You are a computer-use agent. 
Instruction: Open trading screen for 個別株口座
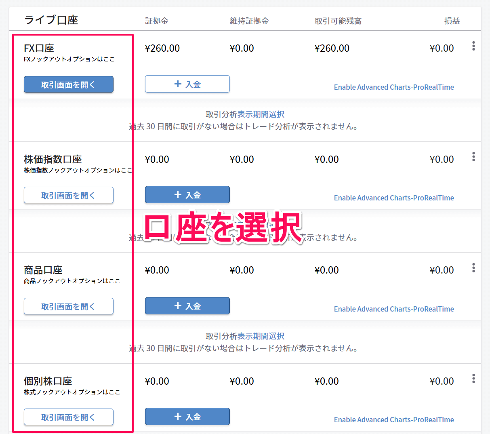pyautogui.click(x=68, y=417)
